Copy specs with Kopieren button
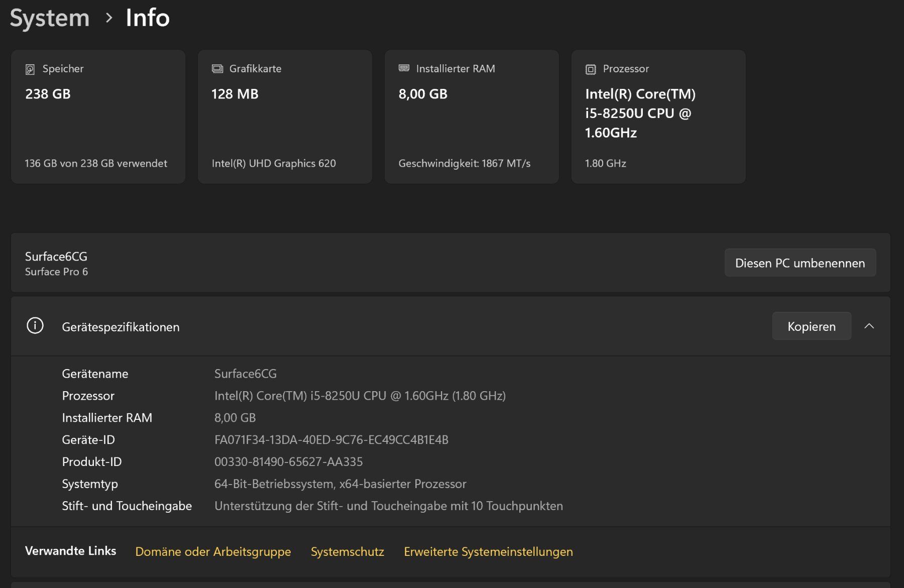 tap(812, 326)
